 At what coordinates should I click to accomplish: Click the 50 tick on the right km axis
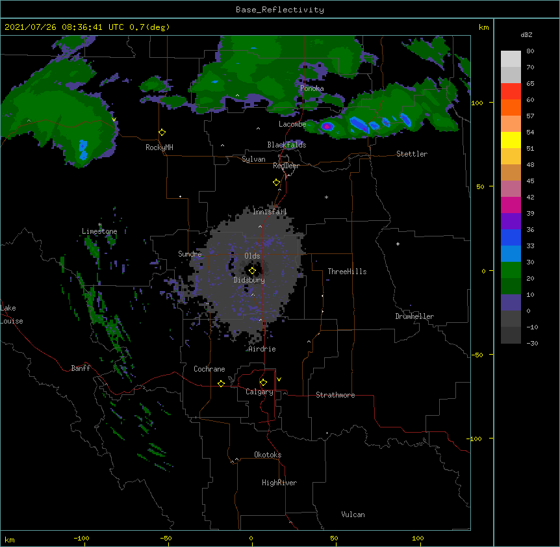point(480,186)
